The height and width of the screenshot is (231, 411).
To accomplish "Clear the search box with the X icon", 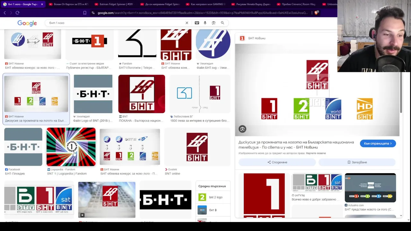I will pos(187,23).
